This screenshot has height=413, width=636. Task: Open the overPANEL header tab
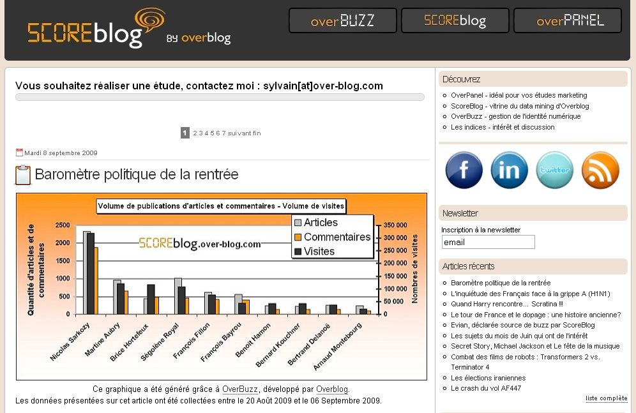pos(568,20)
